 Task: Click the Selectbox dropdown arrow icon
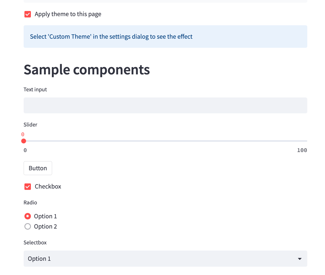300,259
